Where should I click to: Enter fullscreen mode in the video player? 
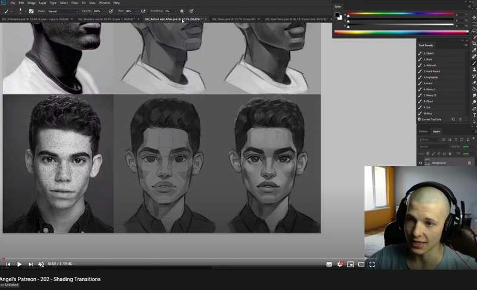click(372, 264)
